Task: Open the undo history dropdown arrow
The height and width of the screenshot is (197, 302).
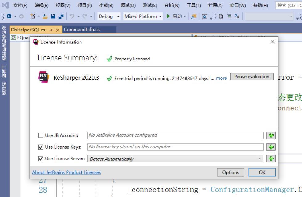Action: tap(78, 17)
